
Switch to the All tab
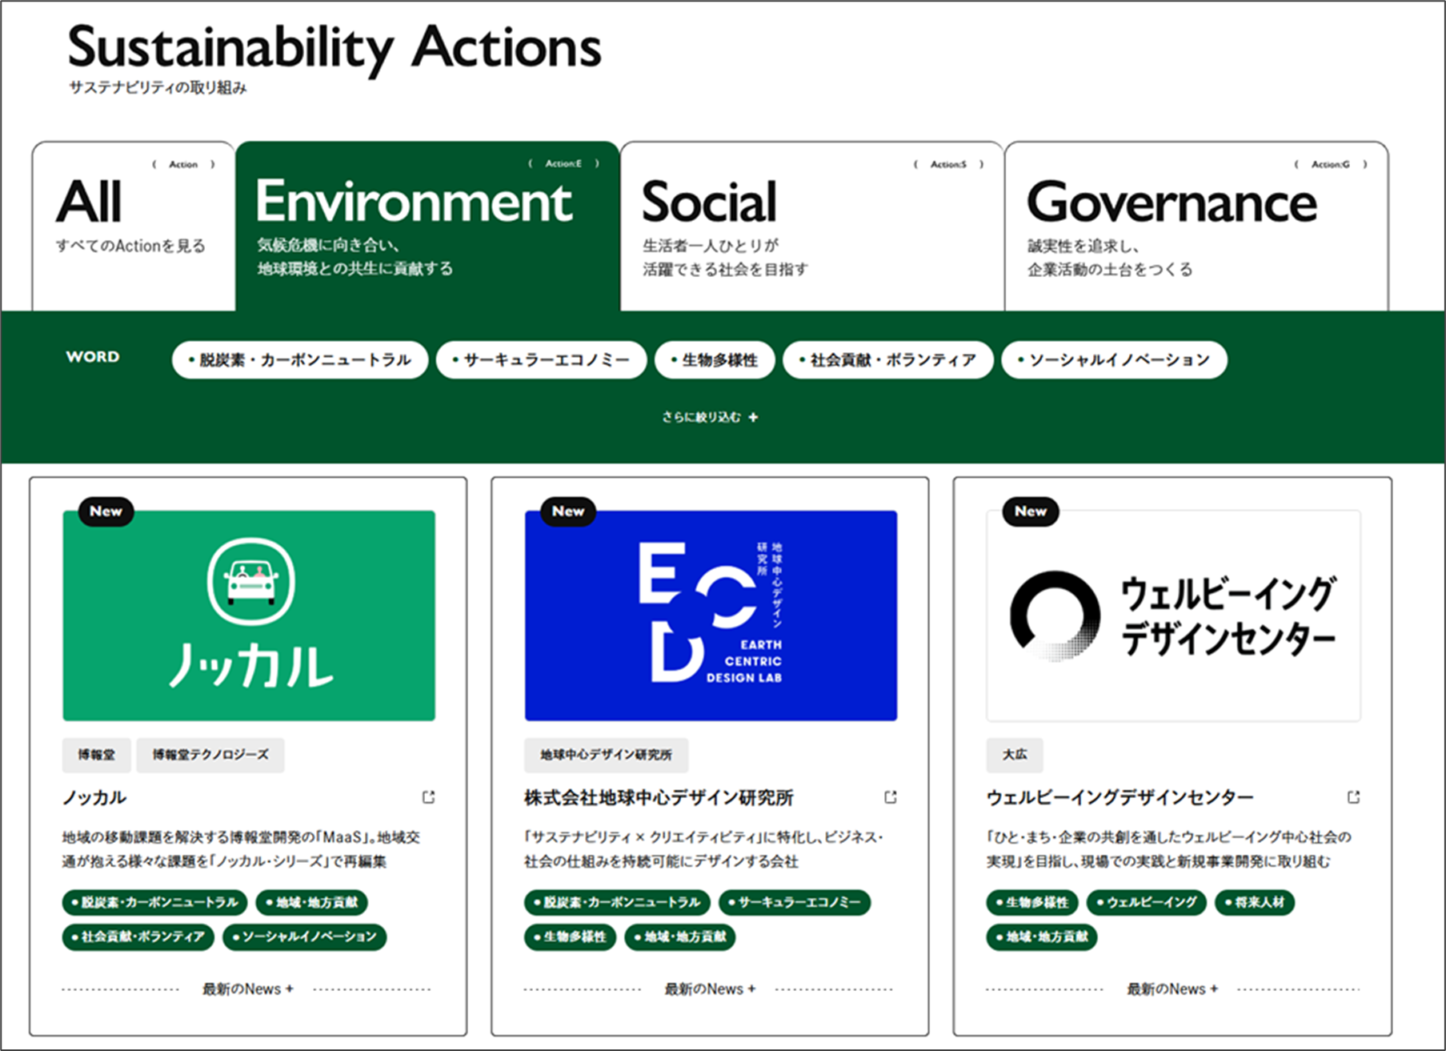pos(133,226)
